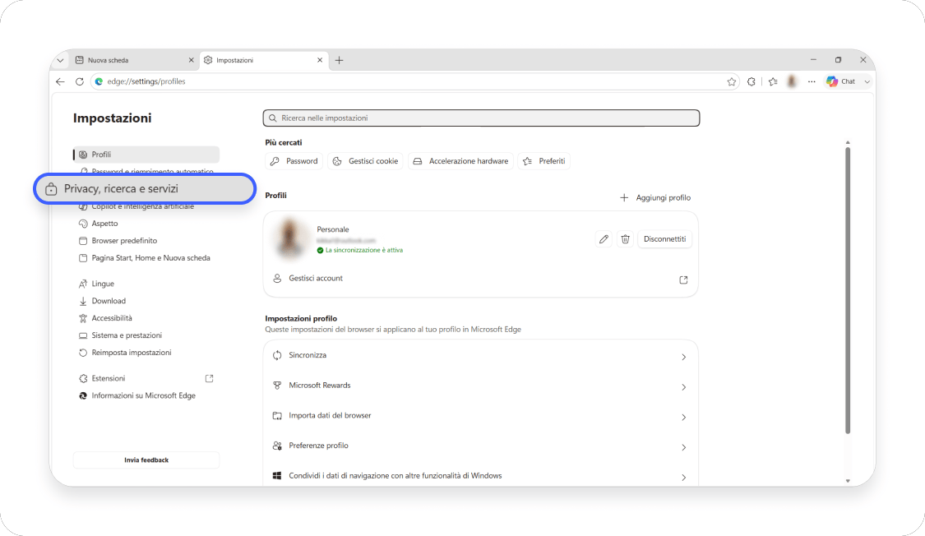The height and width of the screenshot is (536, 925).
Task: Select Profili in the settings sidebar
Action: [146, 155]
